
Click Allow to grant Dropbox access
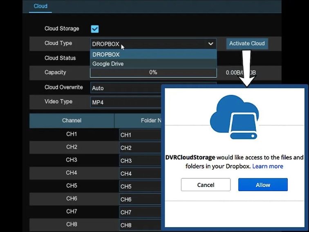tap(263, 185)
